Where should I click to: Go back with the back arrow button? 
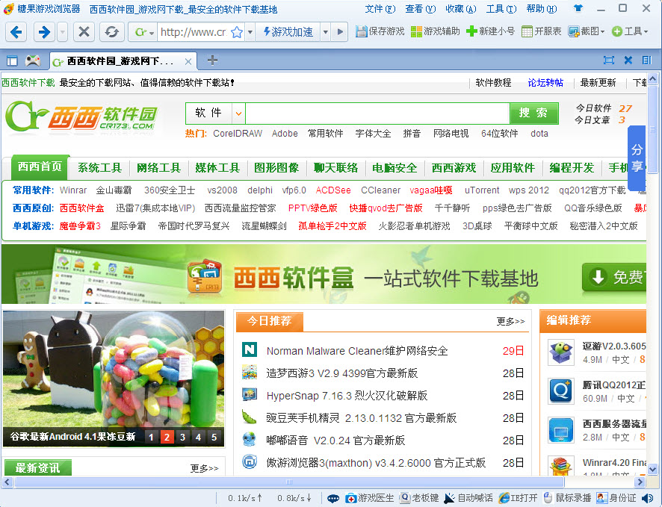coord(16,31)
